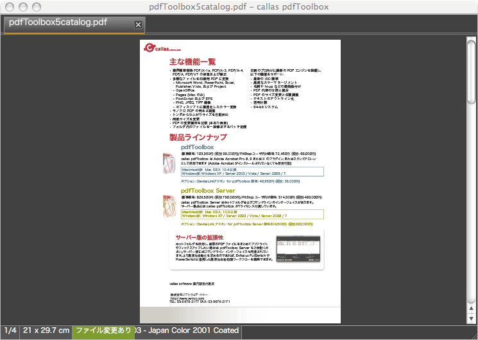Click the 主な機能一覧 heading
This screenshot has height=340, width=478.
(192, 62)
